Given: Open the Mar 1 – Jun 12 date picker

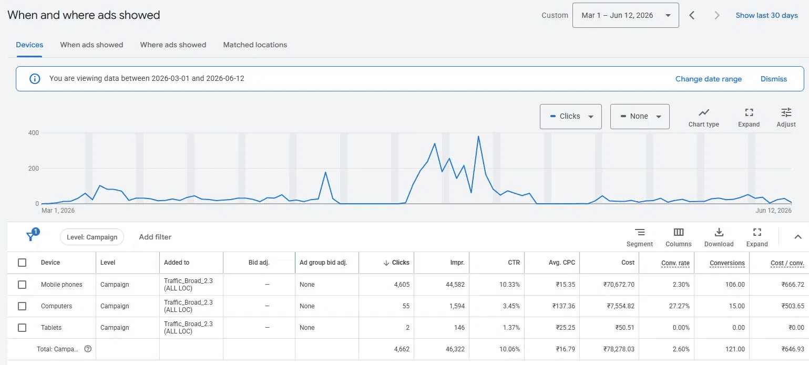Looking at the screenshot, I should (x=626, y=15).
